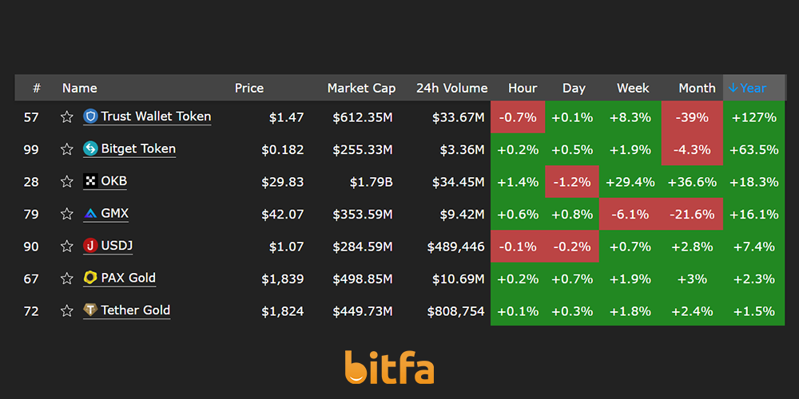Click the USDJ red logo icon
The width and height of the screenshot is (799, 399).
pyautogui.click(x=90, y=246)
